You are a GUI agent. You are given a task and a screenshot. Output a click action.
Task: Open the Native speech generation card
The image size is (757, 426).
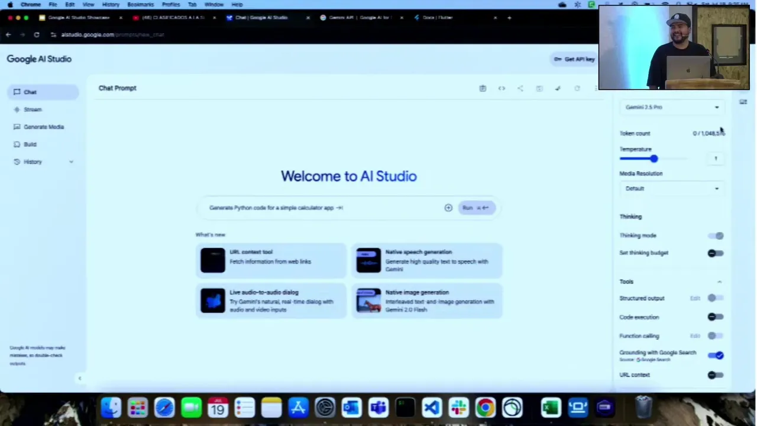click(x=427, y=260)
